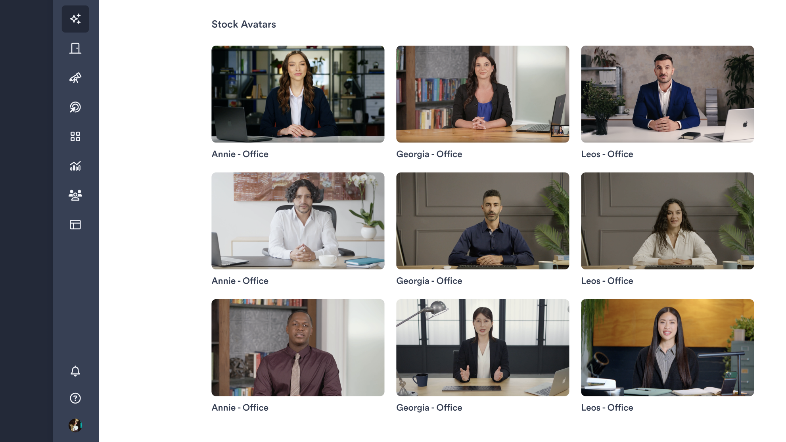The width and height of the screenshot is (786, 442).
Task: Select woman in front of orange wall
Action: (x=667, y=348)
